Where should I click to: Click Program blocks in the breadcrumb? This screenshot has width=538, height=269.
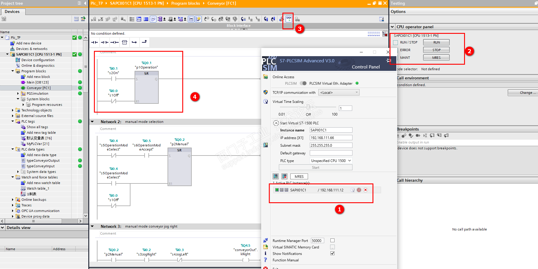[x=186, y=3]
